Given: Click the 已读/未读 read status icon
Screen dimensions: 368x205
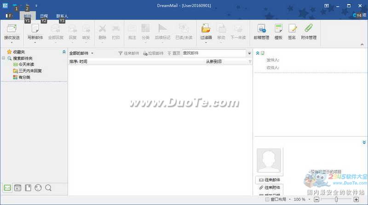Looking at the screenshot, I should 184,28.
